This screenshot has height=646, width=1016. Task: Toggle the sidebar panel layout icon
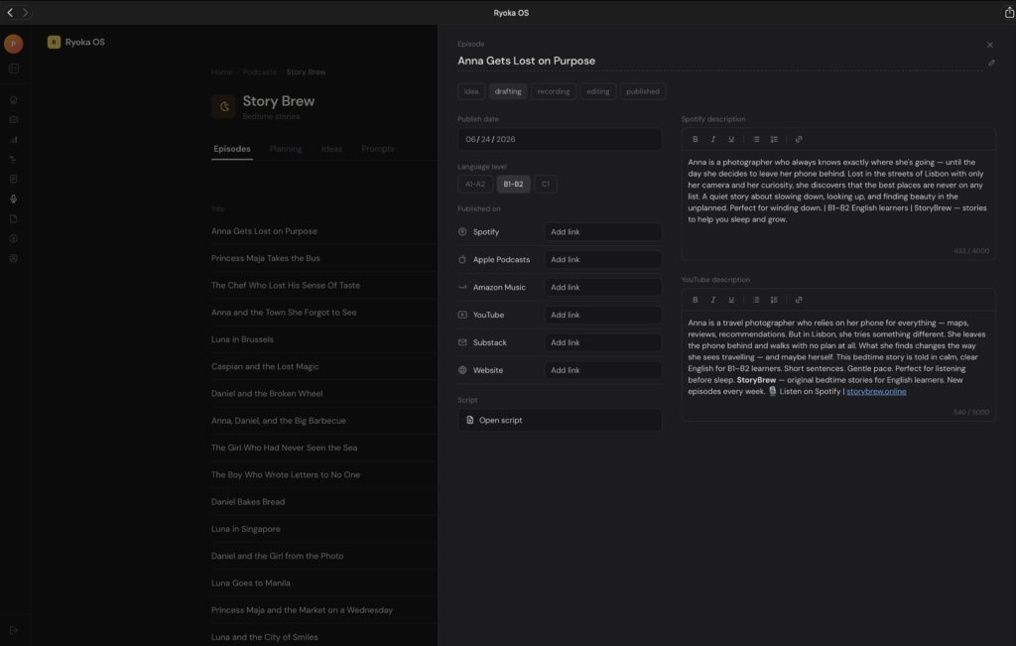click(14, 68)
